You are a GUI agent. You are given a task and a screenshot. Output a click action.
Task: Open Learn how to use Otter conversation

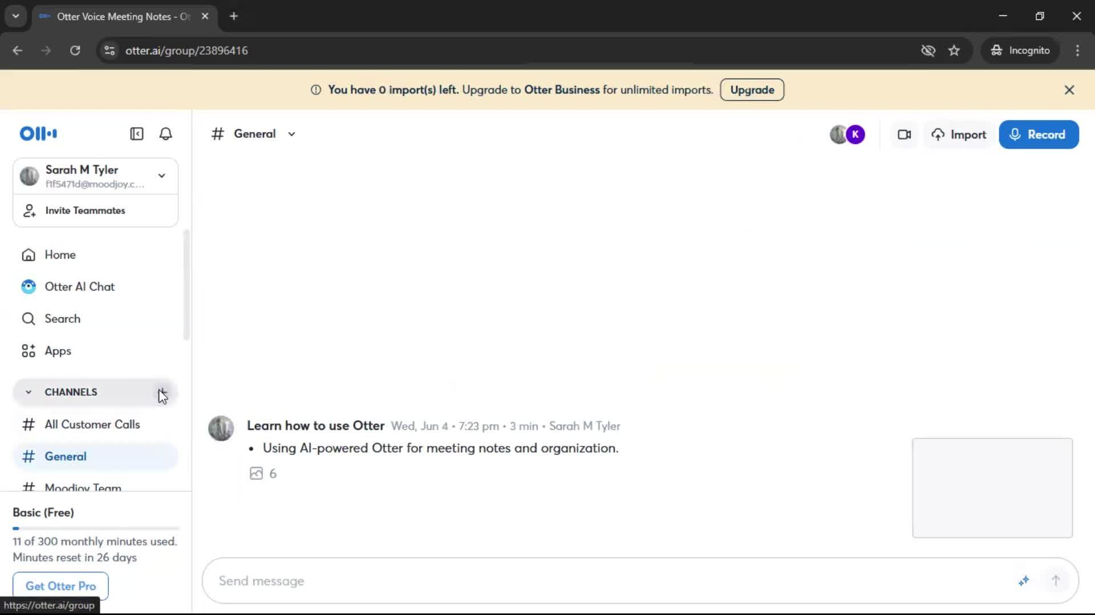coord(315,425)
